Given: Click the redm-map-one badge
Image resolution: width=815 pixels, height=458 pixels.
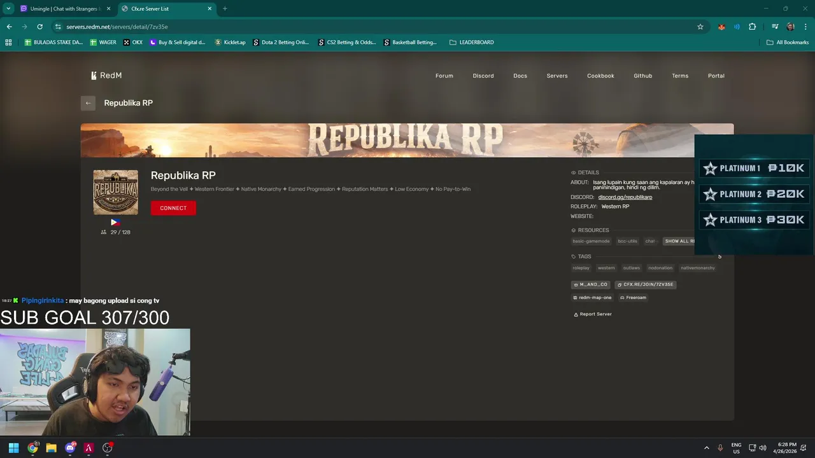Looking at the screenshot, I should tap(592, 298).
